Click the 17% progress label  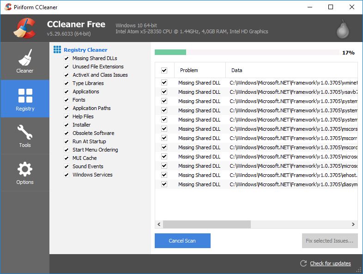coord(348,53)
